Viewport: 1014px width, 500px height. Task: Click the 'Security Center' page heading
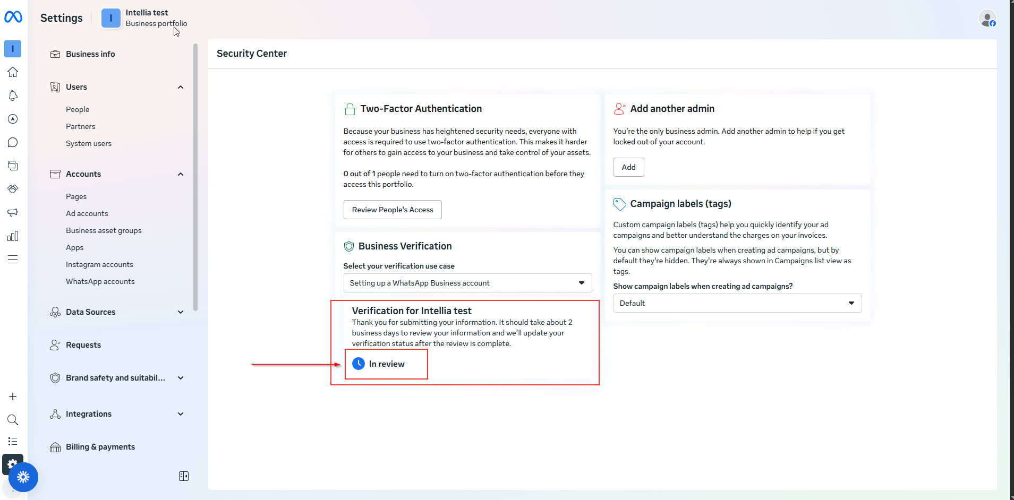(x=252, y=54)
